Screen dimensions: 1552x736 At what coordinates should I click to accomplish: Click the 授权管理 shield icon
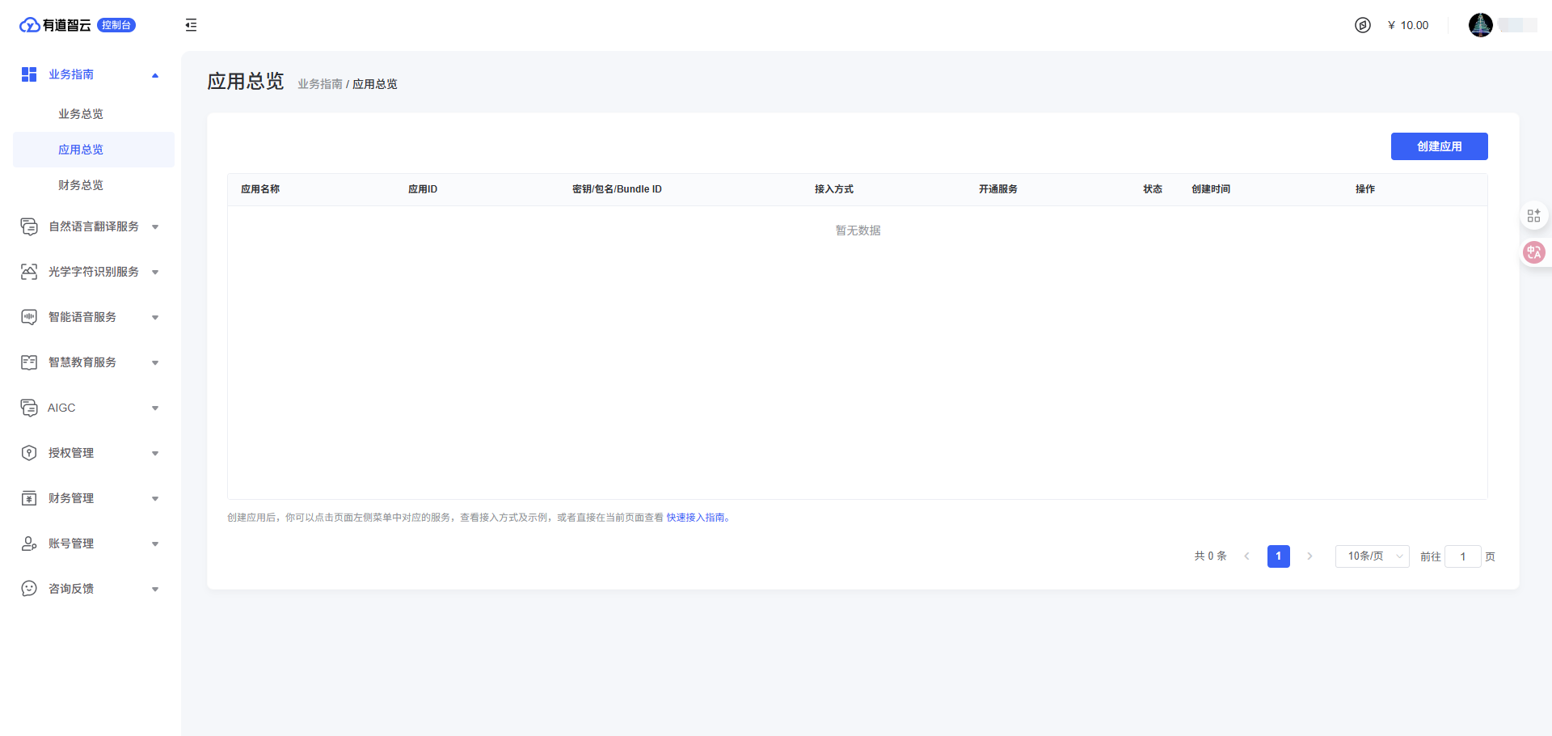coord(29,453)
